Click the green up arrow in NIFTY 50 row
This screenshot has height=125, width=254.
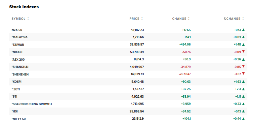click(243, 119)
